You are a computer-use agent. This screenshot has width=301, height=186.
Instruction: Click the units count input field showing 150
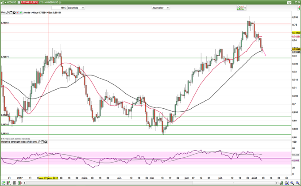tap(58, 8)
